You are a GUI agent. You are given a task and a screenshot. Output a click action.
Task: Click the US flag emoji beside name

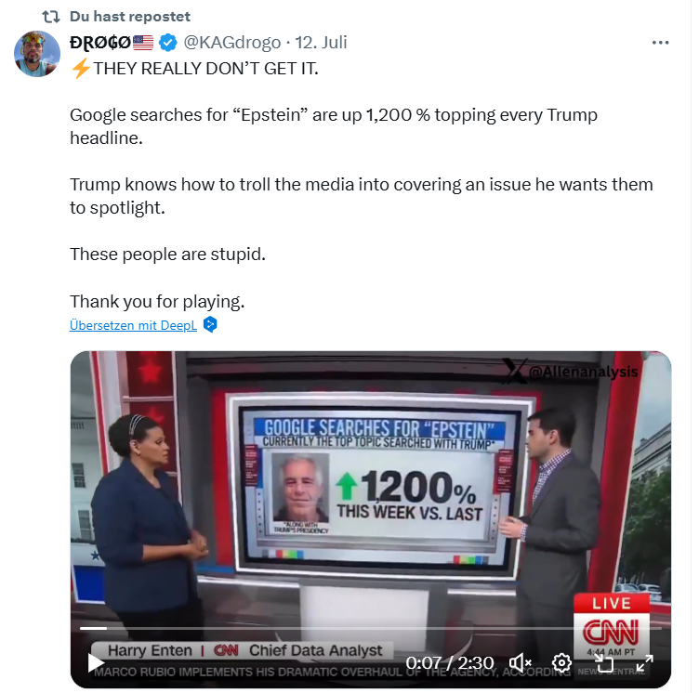(143, 43)
